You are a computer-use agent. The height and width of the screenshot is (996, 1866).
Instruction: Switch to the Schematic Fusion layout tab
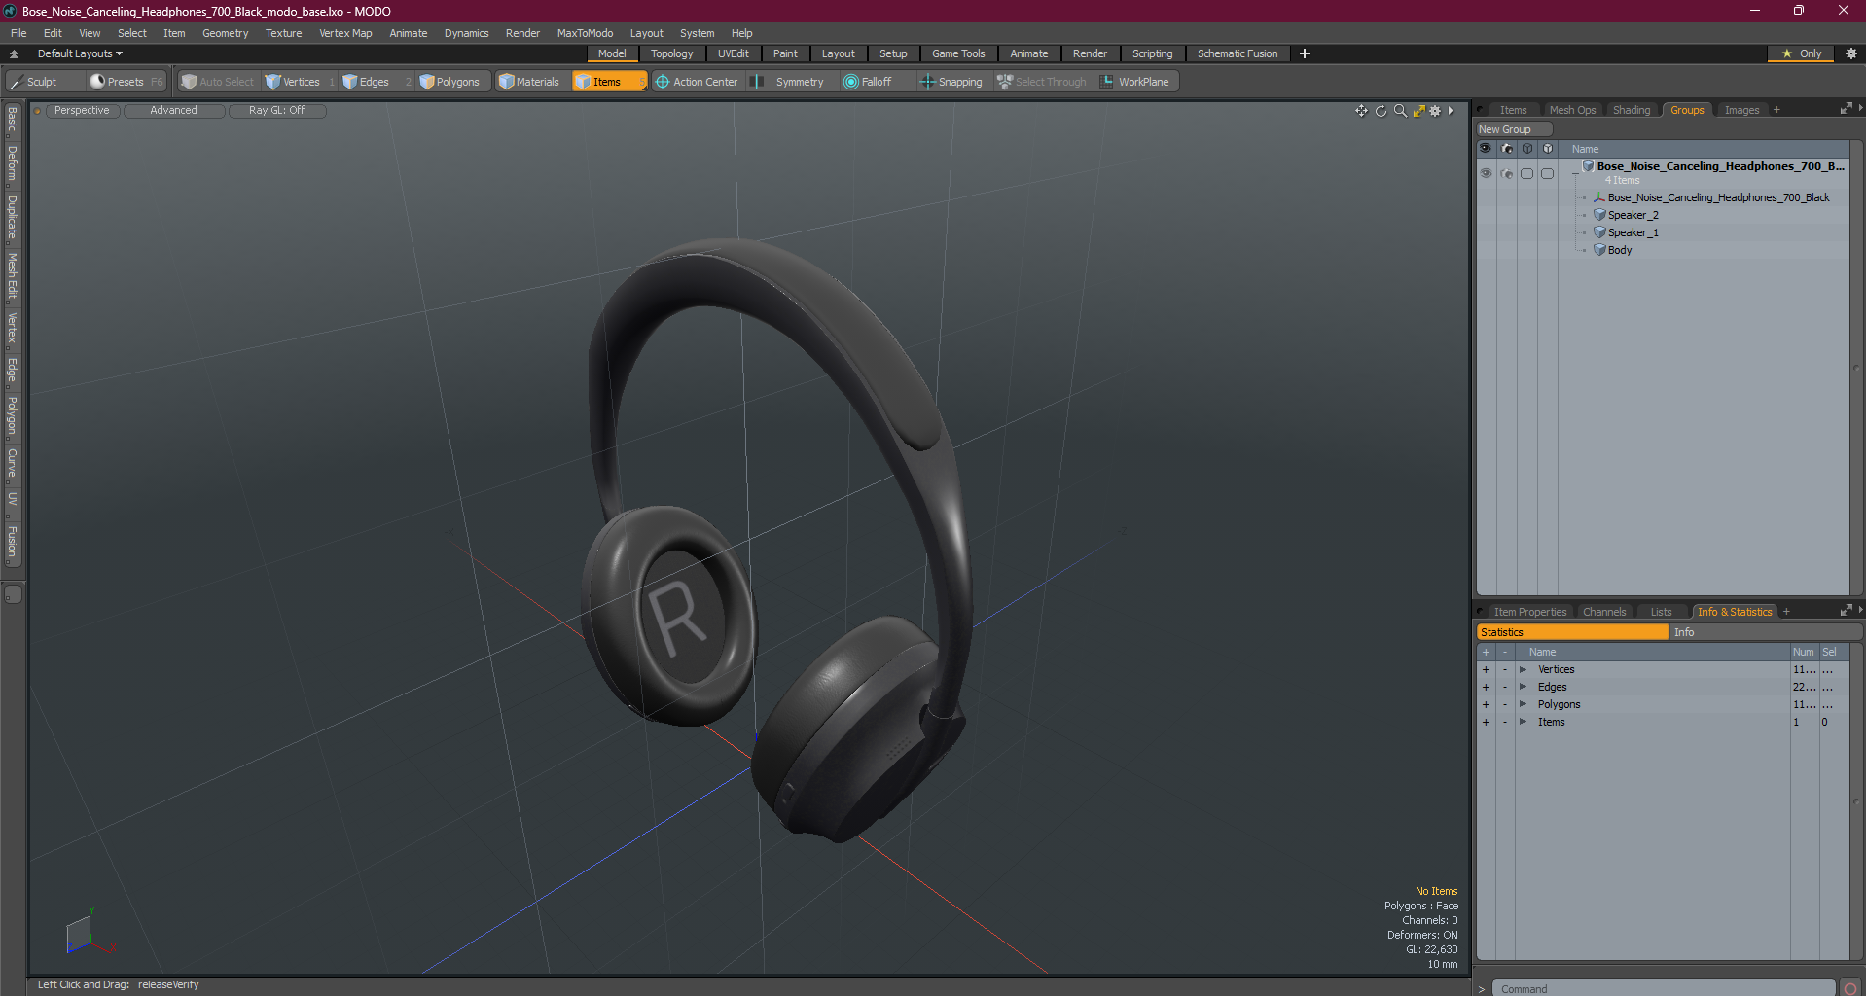1238,53
